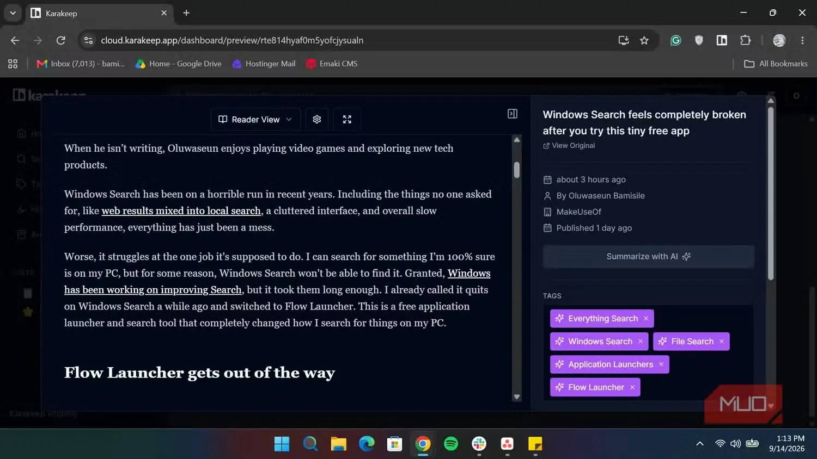Expand the preview to fullscreen
The image size is (817, 459).
347,120
